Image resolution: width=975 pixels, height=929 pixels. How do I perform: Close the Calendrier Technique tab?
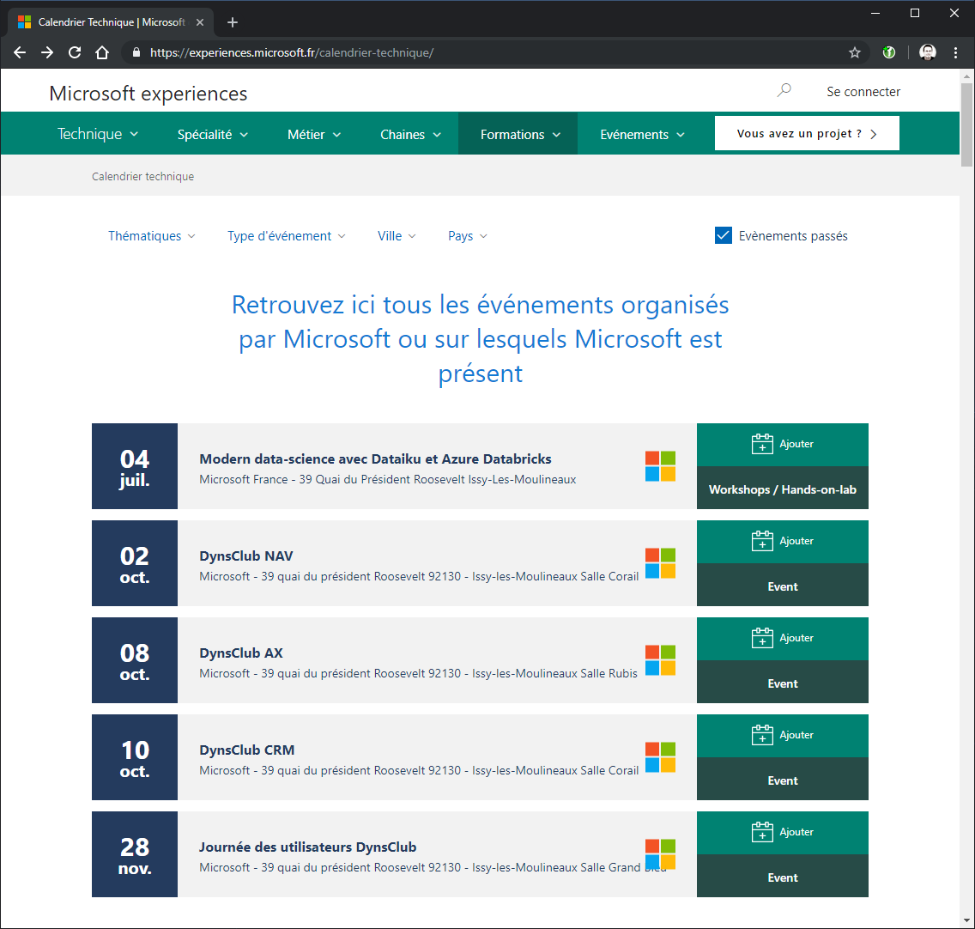tap(200, 22)
